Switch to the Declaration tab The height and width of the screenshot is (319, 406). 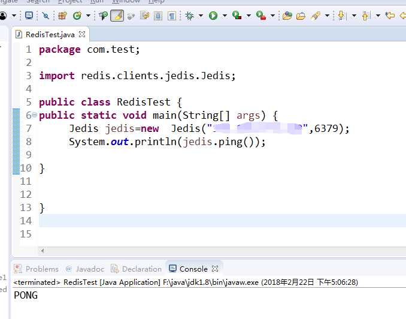point(136,269)
